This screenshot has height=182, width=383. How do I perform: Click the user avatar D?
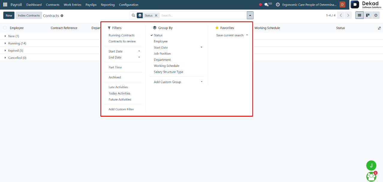pyautogui.click(x=342, y=4)
